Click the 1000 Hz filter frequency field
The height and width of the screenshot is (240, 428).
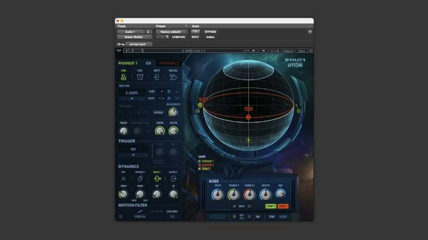pyautogui.click(x=140, y=216)
